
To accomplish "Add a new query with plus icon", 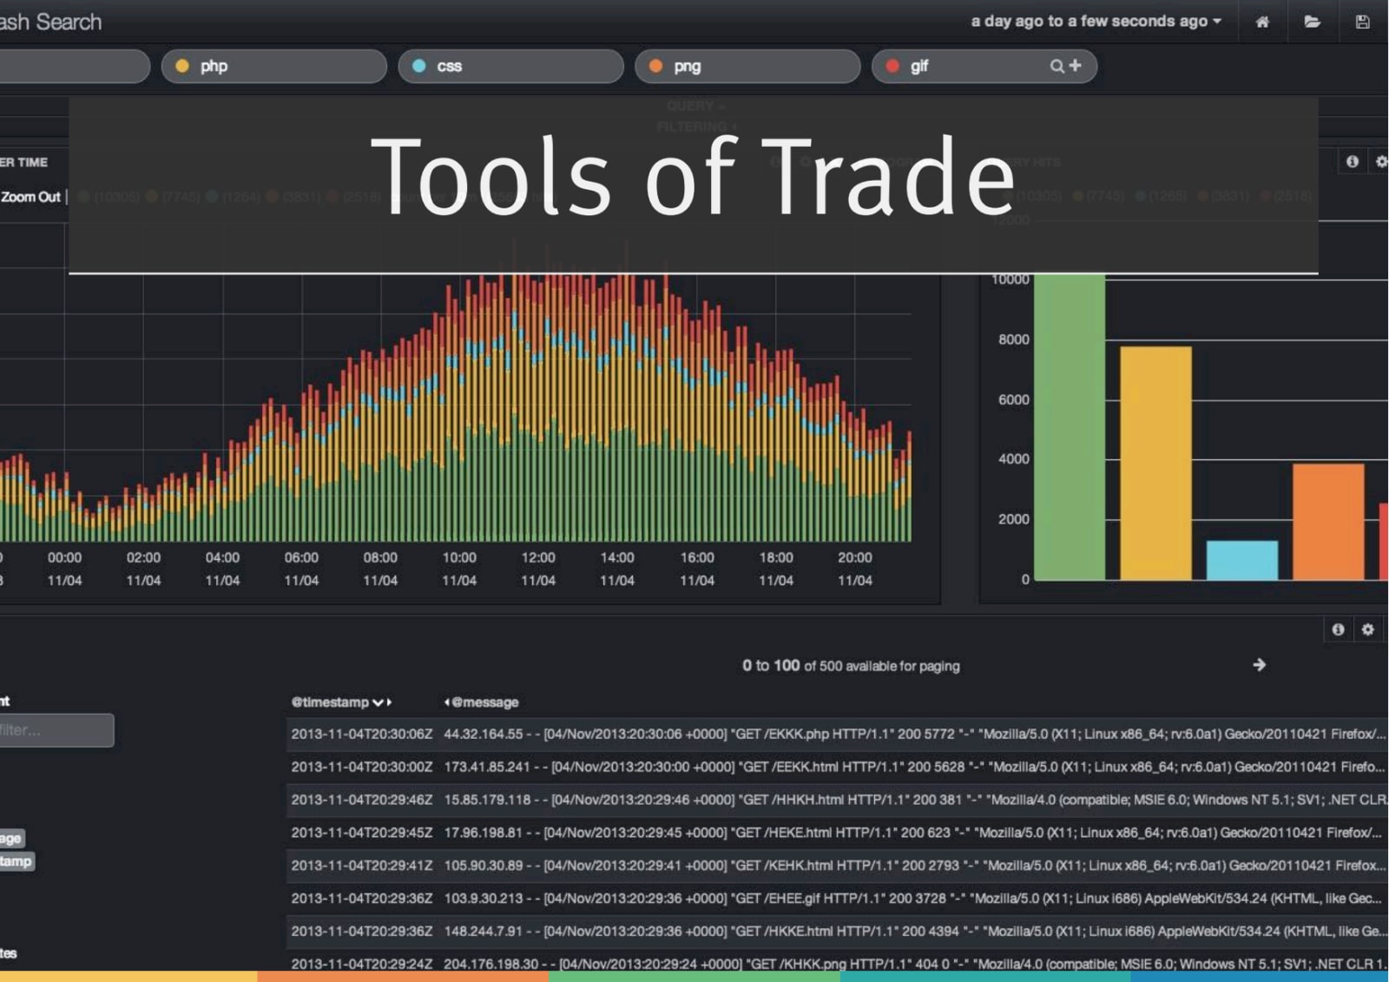I will tap(1076, 65).
